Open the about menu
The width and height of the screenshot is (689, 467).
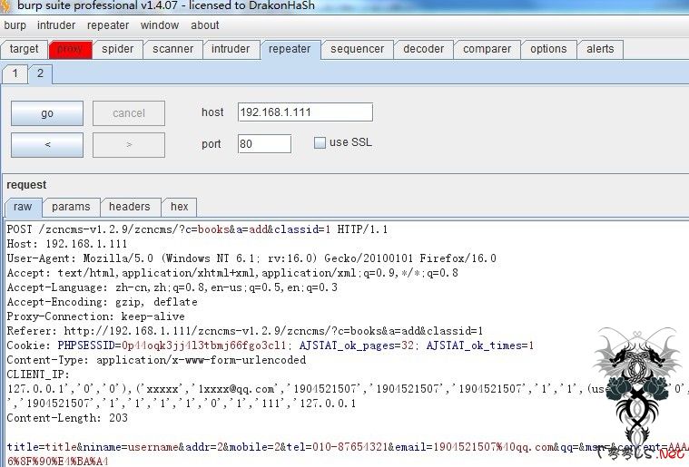pyautogui.click(x=205, y=25)
